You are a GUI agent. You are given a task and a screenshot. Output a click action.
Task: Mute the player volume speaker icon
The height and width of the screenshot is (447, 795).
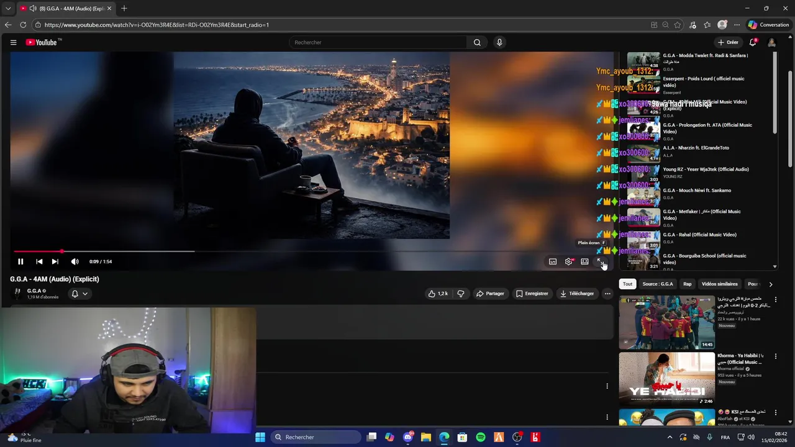pyautogui.click(x=75, y=261)
